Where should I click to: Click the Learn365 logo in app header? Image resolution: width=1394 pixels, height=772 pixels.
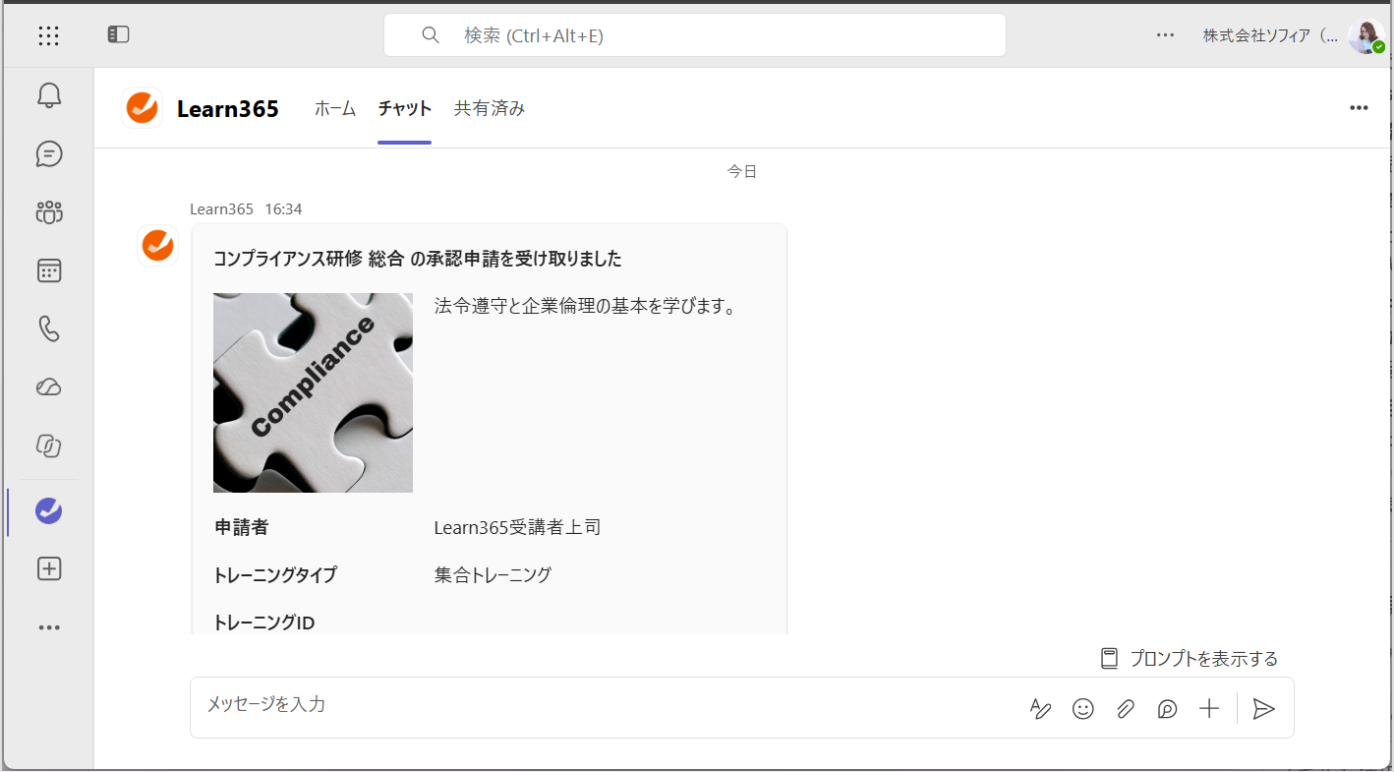pos(143,108)
